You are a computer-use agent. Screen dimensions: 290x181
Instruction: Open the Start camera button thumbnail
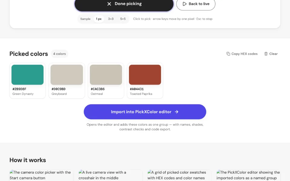[x=41, y=175]
